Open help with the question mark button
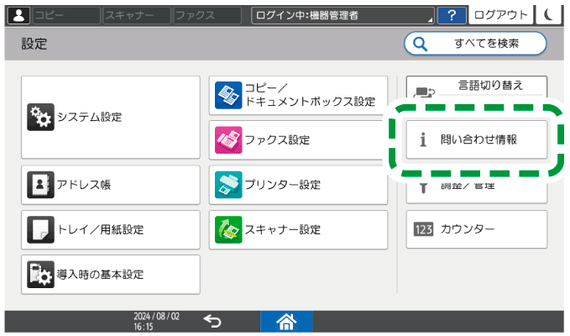This screenshot has width=570, height=336. pyautogui.click(x=452, y=15)
